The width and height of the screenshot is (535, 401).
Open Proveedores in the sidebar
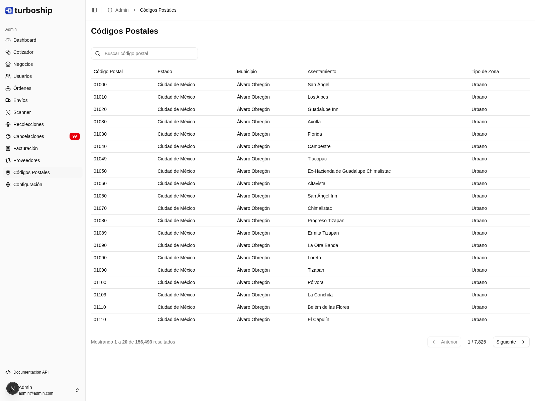point(26,160)
